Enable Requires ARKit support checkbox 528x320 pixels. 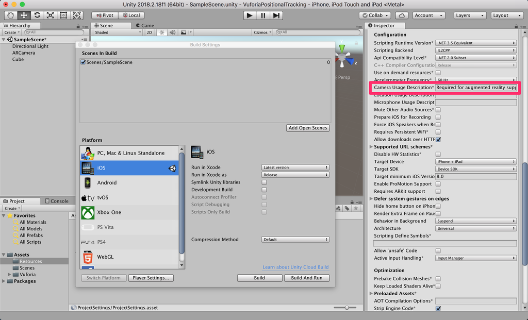438,191
